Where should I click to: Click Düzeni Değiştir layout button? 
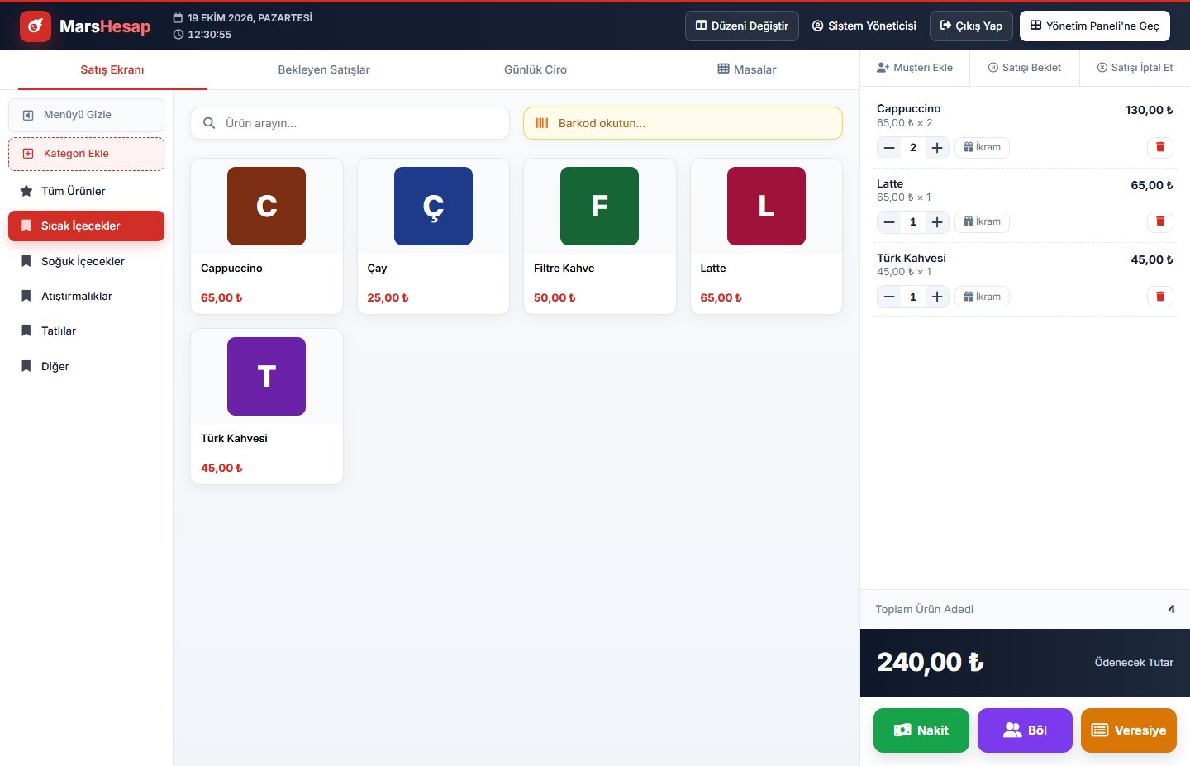point(742,26)
